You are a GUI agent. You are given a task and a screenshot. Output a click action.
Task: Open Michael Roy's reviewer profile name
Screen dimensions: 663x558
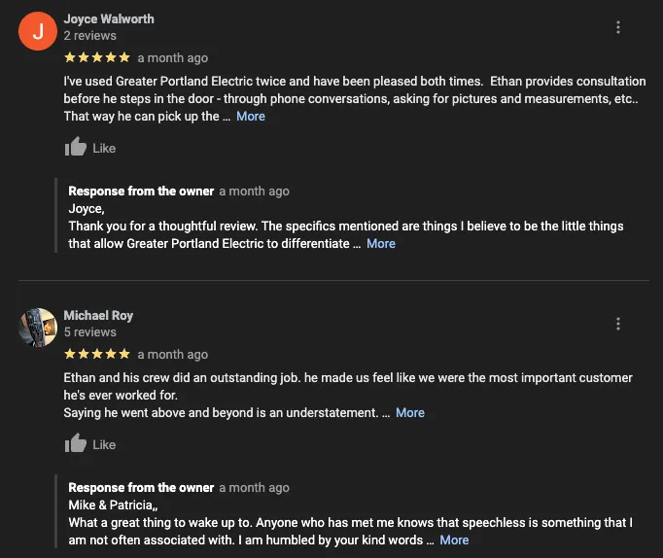point(98,315)
